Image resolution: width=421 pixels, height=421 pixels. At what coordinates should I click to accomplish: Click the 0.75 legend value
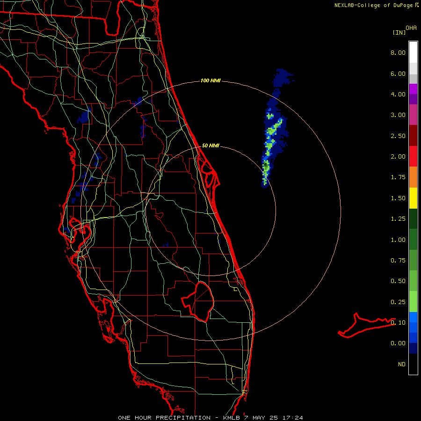398,261
